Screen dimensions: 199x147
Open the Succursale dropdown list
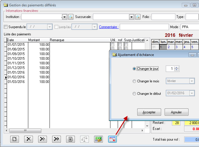[131, 17]
